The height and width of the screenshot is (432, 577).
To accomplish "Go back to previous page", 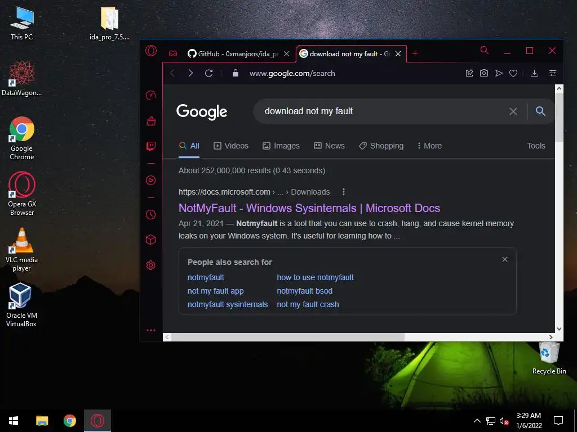I will [172, 73].
